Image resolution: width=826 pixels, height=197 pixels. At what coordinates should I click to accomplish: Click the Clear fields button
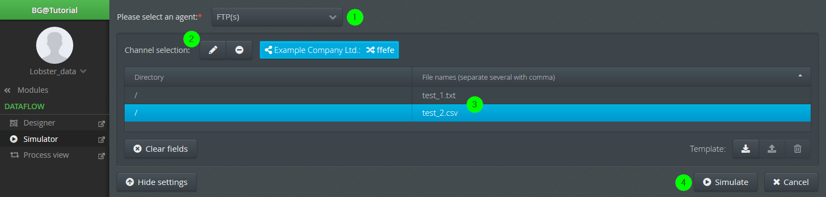click(x=161, y=148)
